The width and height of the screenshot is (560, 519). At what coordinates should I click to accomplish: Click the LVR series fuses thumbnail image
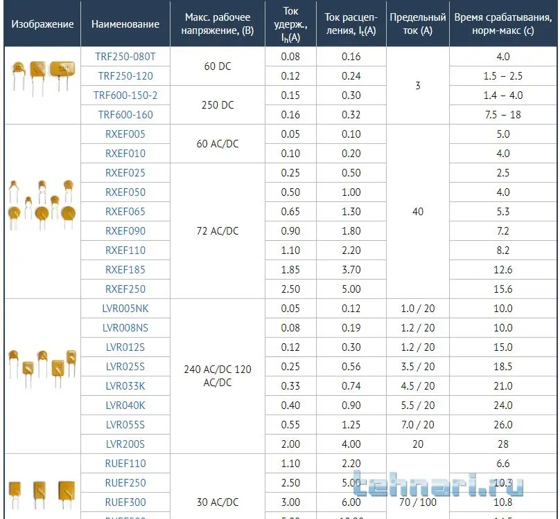(42, 368)
